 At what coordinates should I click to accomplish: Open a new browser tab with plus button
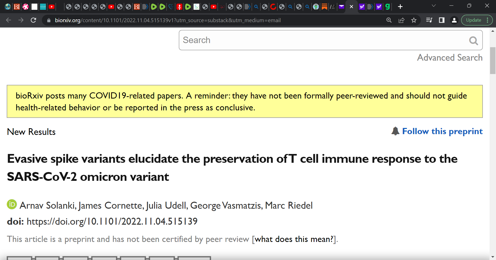coord(400,7)
